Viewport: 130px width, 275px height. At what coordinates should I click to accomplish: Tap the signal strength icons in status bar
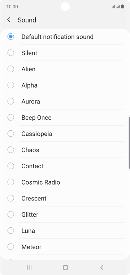pos(116,7)
